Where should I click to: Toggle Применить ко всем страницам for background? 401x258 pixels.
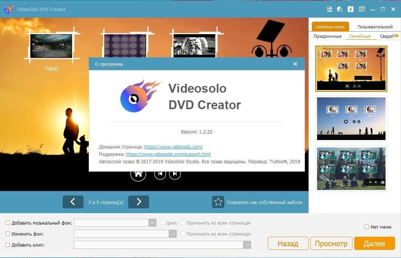[x=183, y=234]
